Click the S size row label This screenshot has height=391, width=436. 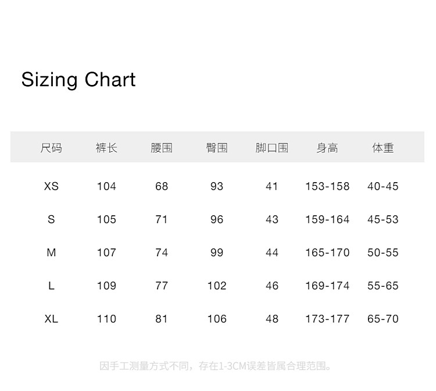[51, 219]
